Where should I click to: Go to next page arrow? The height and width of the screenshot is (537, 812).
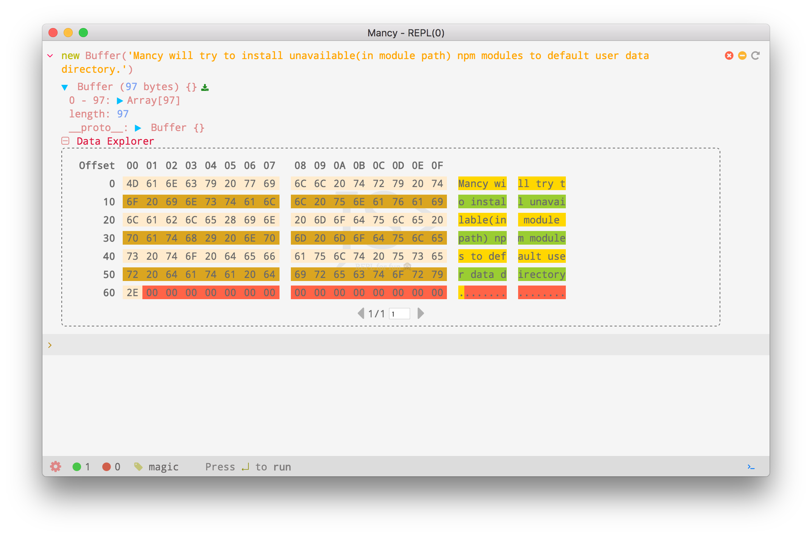[420, 314]
